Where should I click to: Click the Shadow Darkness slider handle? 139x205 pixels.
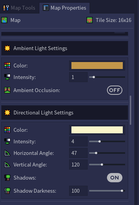pos(122,191)
